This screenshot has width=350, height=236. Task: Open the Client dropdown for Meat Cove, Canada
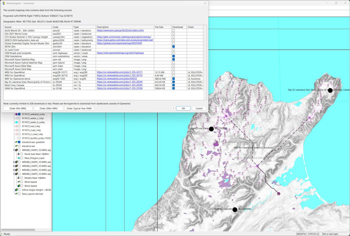tap(202, 85)
